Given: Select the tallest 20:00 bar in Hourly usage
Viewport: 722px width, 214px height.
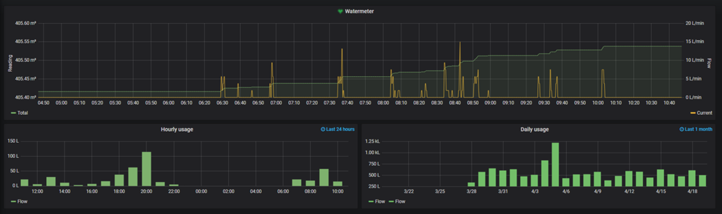Looking at the screenshot, I should pyautogui.click(x=146, y=169).
